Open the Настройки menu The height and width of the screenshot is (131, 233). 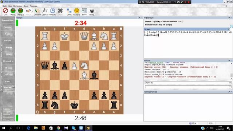18,6
